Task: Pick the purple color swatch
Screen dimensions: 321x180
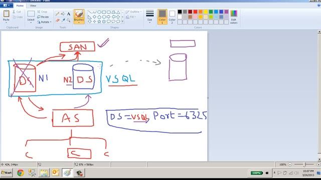Action: pyautogui.click(x=226, y=12)
